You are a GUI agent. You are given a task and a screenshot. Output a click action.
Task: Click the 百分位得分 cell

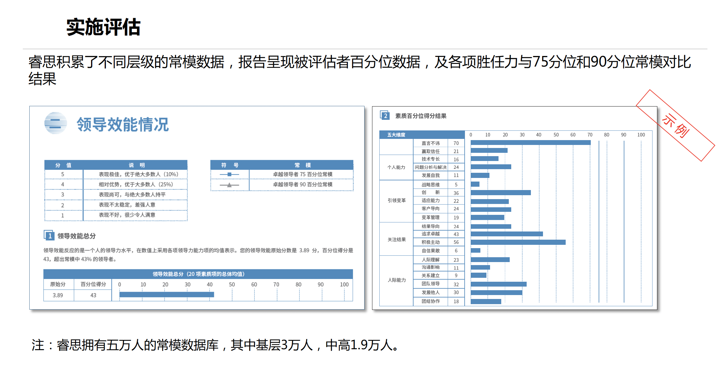pos(93,284)
